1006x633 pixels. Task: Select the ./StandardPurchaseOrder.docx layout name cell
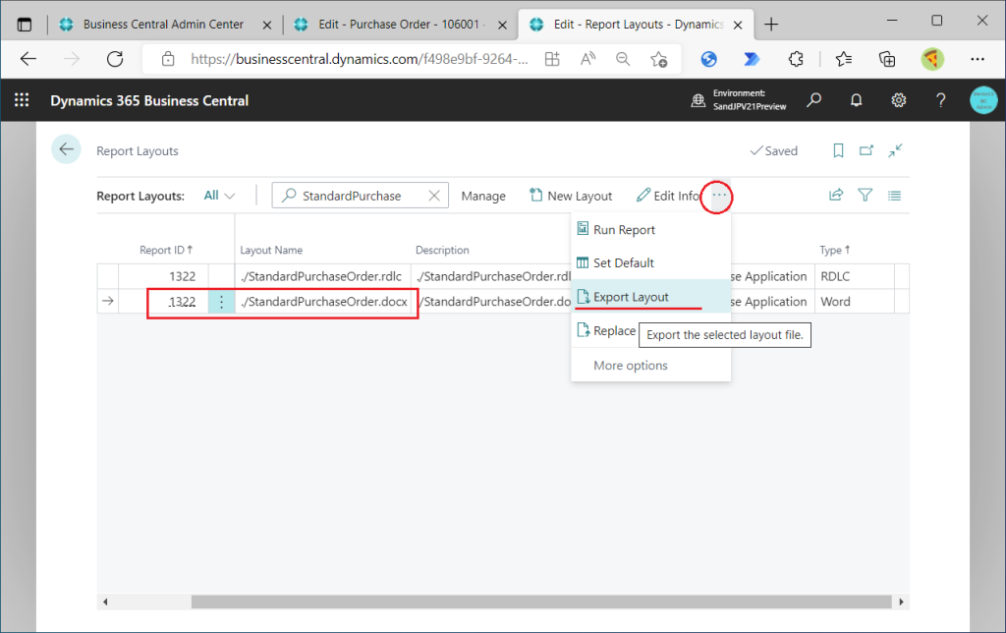coord(322,302)
